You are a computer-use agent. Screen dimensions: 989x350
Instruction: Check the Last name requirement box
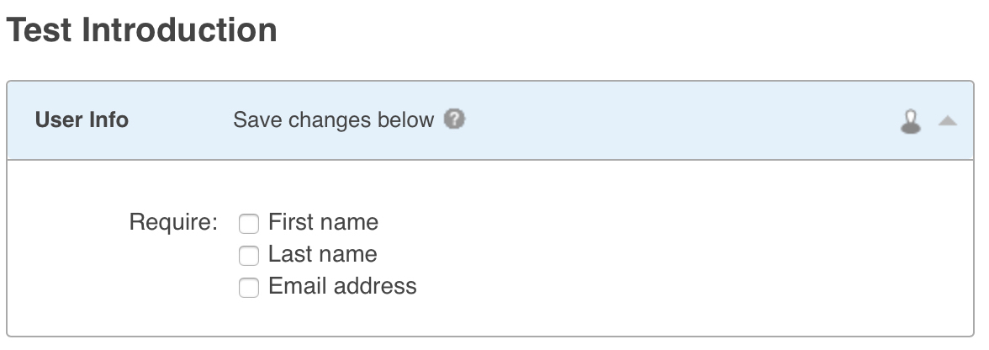(x=248, y=256)
